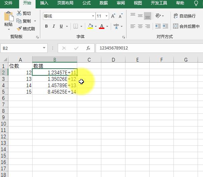The image size is (203, 177).
Task: Increase indent icon
Action: click(165, 26)
